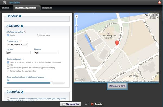Close the Medialibs dialog with red X
This screenshot has height=107, width=163.
click(x=159, y=3)
